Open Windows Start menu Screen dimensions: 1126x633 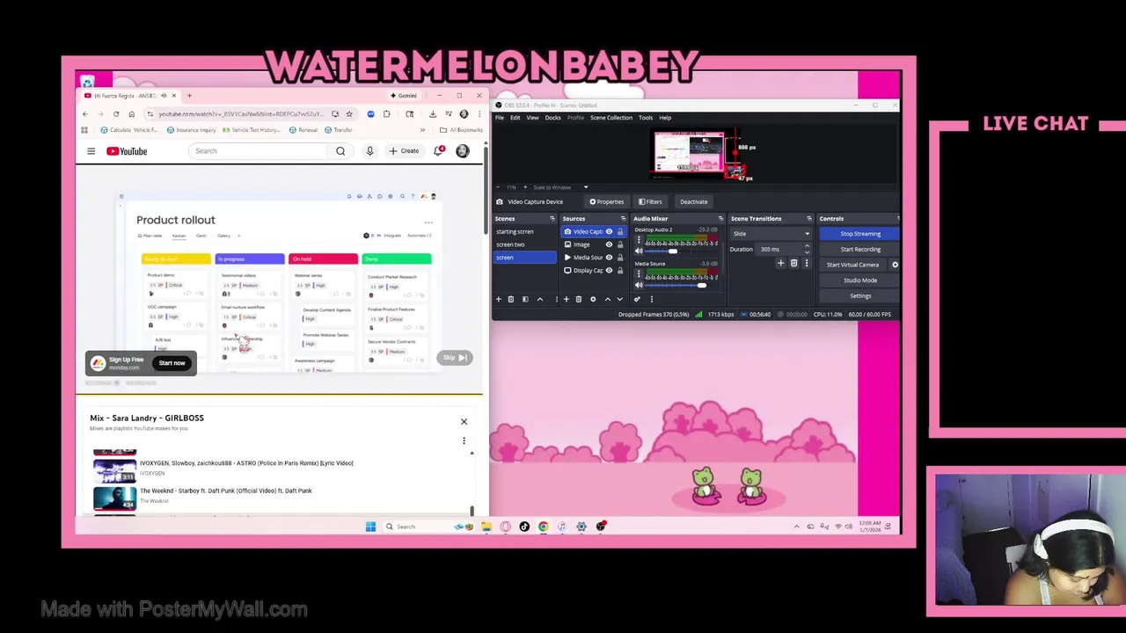tap(370, 527)
